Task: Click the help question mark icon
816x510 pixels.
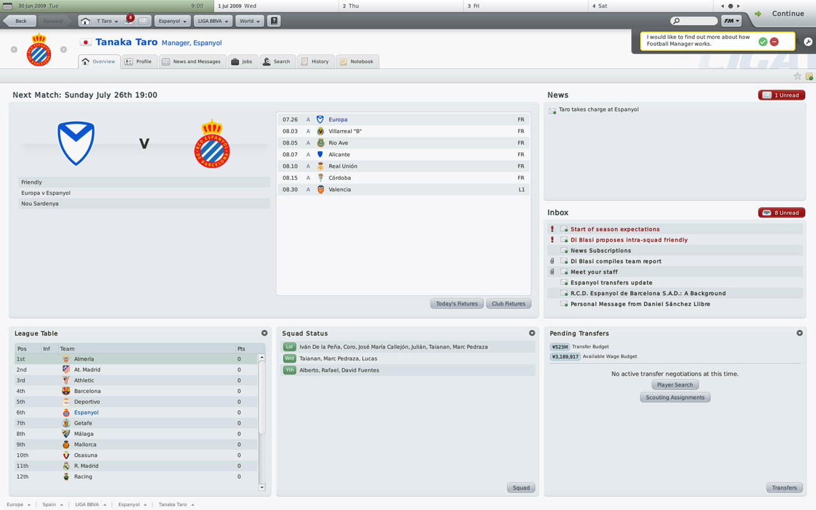Action: click(x=274, y=21)
